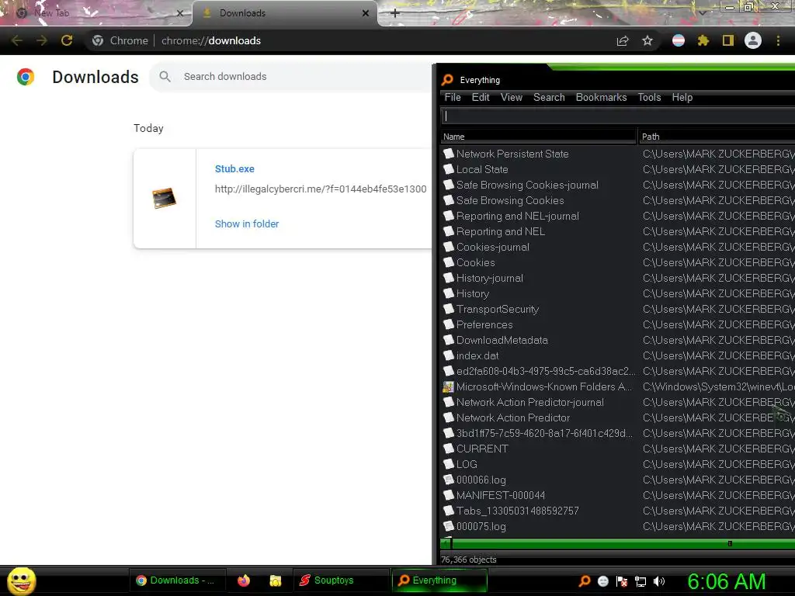Image resolution: width=795 pixels, height=596 pixels.
Task: Click the magnifier icon in Search downloads
Action: coord(165,77)
